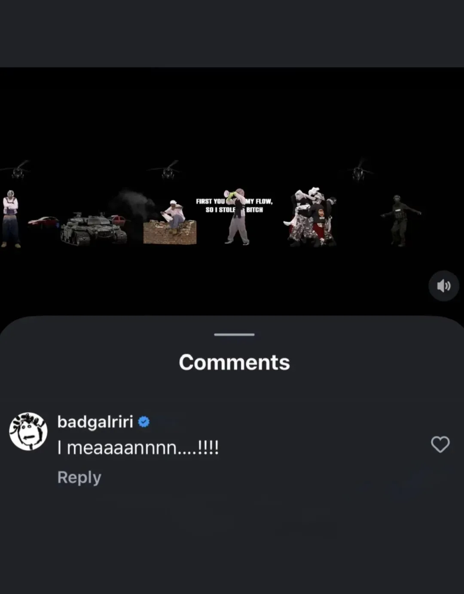This screenshot has height=594, width=464.
Task: Click the military tank in the video
Action: pos(93,229)
